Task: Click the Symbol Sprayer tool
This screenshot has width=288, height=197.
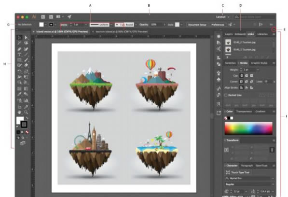Action: click(x=19, y=100)
